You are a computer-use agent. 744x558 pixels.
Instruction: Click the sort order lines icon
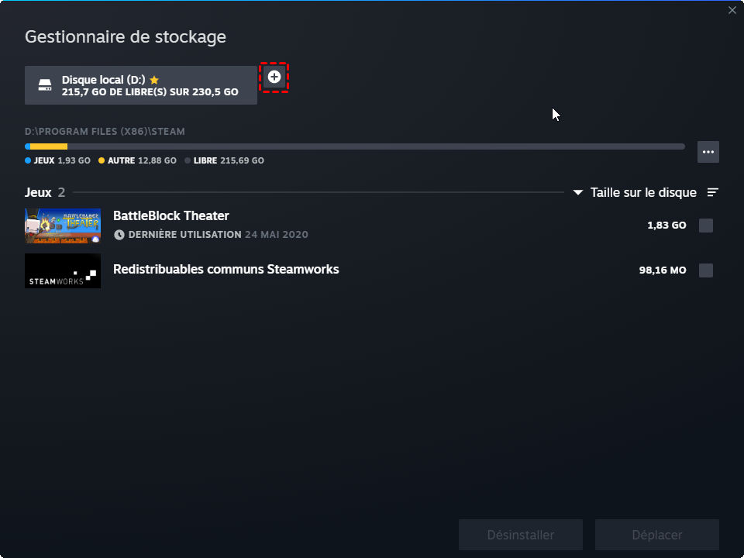point(713,192)
